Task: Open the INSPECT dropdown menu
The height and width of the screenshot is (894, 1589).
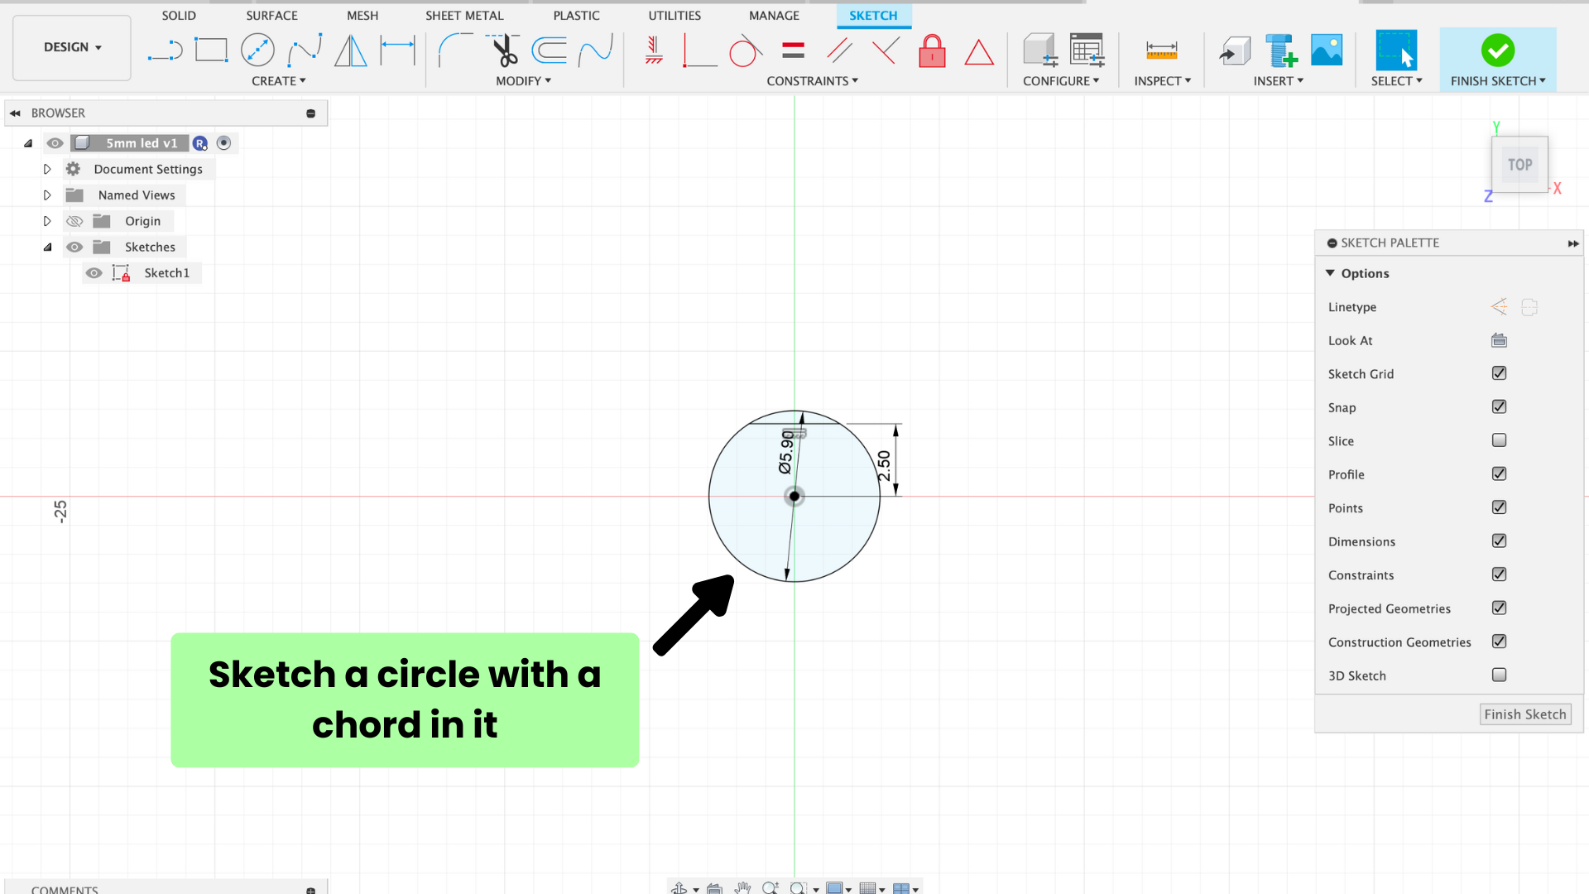Action: click(1162, 81)
